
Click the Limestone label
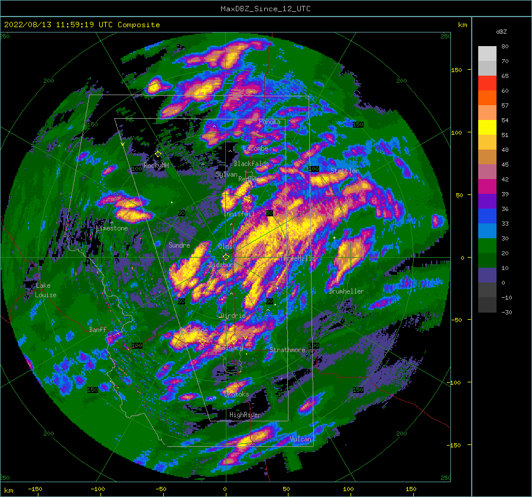coord(112,228)
